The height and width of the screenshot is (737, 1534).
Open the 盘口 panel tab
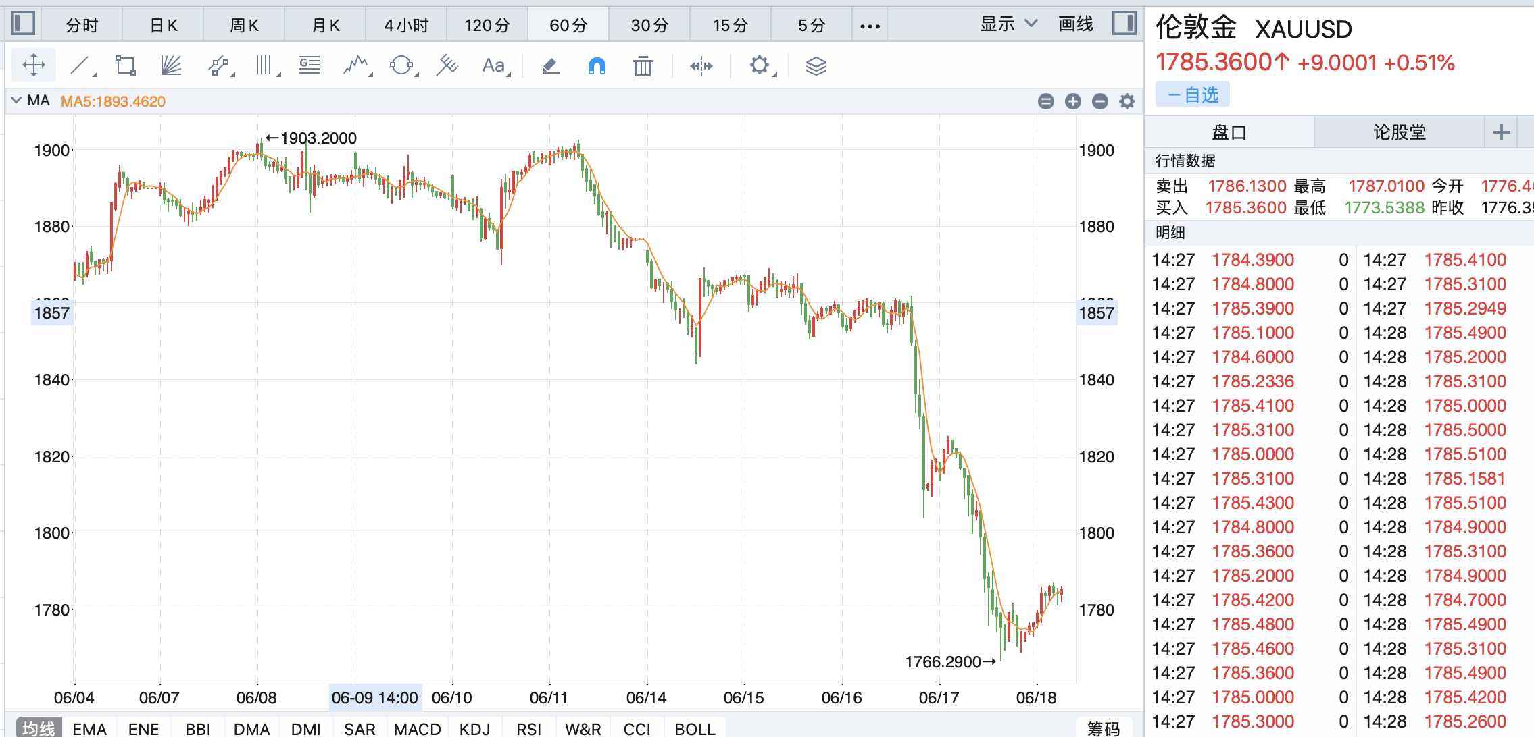pyautogui.click(x=1229, y=132)
